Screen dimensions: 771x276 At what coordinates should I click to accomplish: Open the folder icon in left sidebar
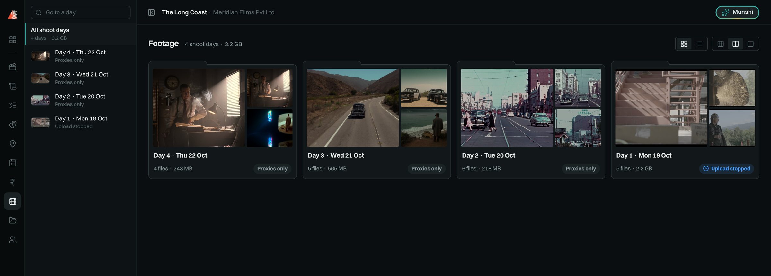coord(13,221)
